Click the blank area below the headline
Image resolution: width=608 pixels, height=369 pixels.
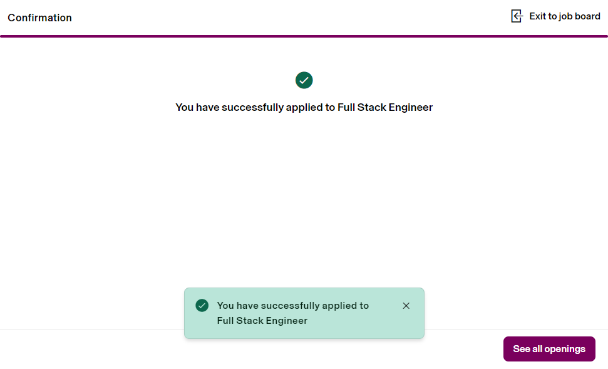304,188
